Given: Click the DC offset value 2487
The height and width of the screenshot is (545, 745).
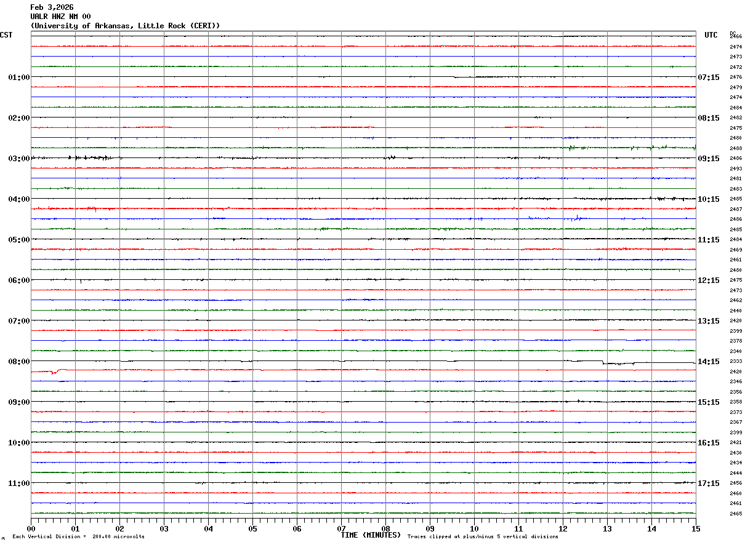Looking at the screenshot, I should point(736,209).
